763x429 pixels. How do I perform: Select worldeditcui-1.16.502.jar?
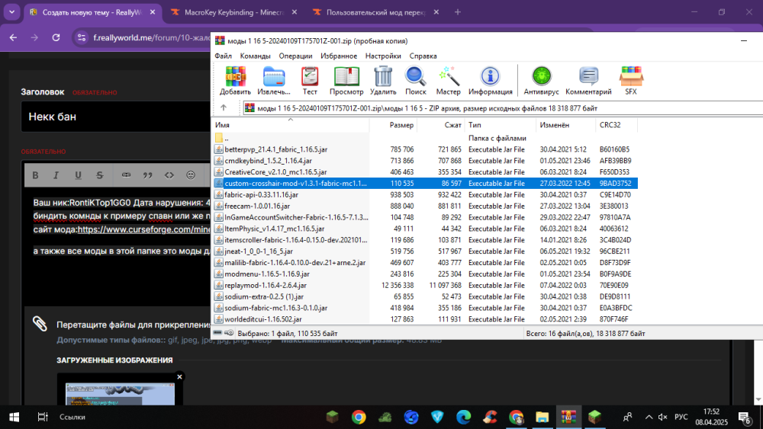pyautogui.click(x=262, y=319)
